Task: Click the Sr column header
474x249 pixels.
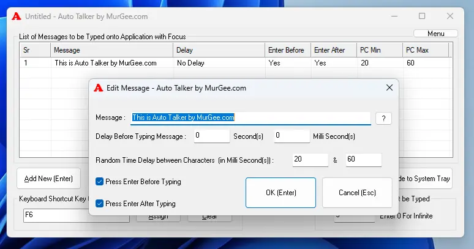Action: click(35, 50)
